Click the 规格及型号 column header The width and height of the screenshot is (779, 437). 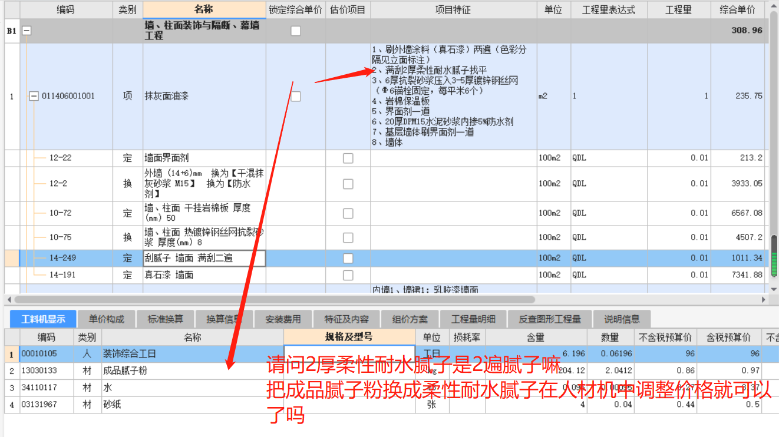click(x=349, y=337)
